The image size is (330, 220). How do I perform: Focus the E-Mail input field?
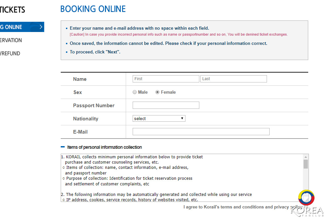pos(201,132)
